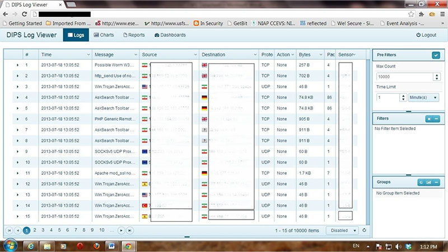The image size is (448, 252).
Task: Clear filters with the Filters X button
Action: (429, 119)
